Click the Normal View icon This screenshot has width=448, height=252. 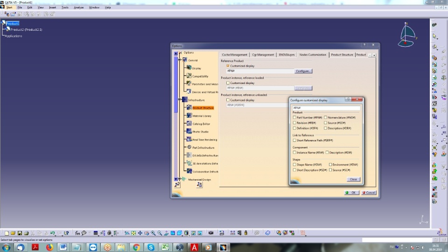pos(166,233)
